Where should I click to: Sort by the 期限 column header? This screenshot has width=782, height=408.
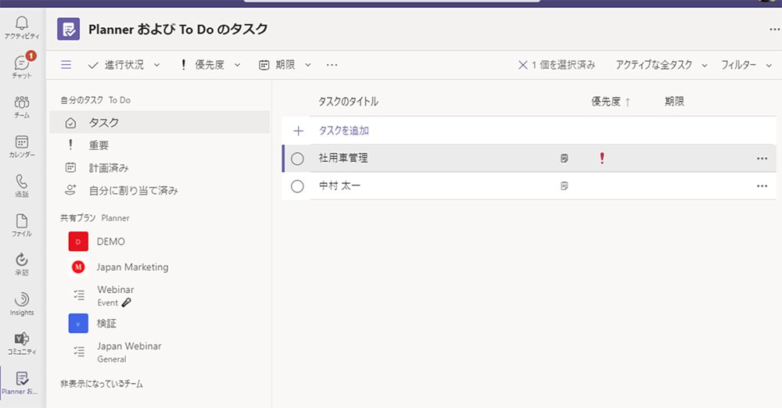(x=674, y=102)
